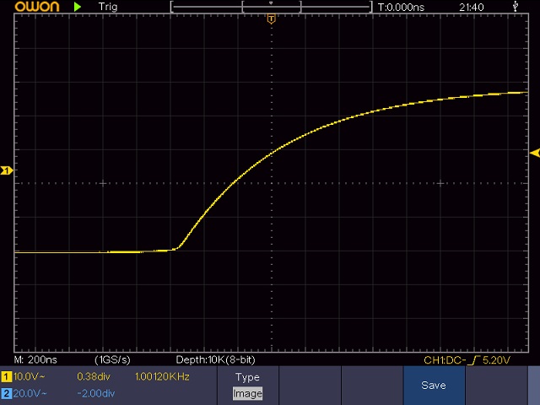Click the -2.00div channel 2 offset value
540x405 pixels.
(x=95, y=393)
